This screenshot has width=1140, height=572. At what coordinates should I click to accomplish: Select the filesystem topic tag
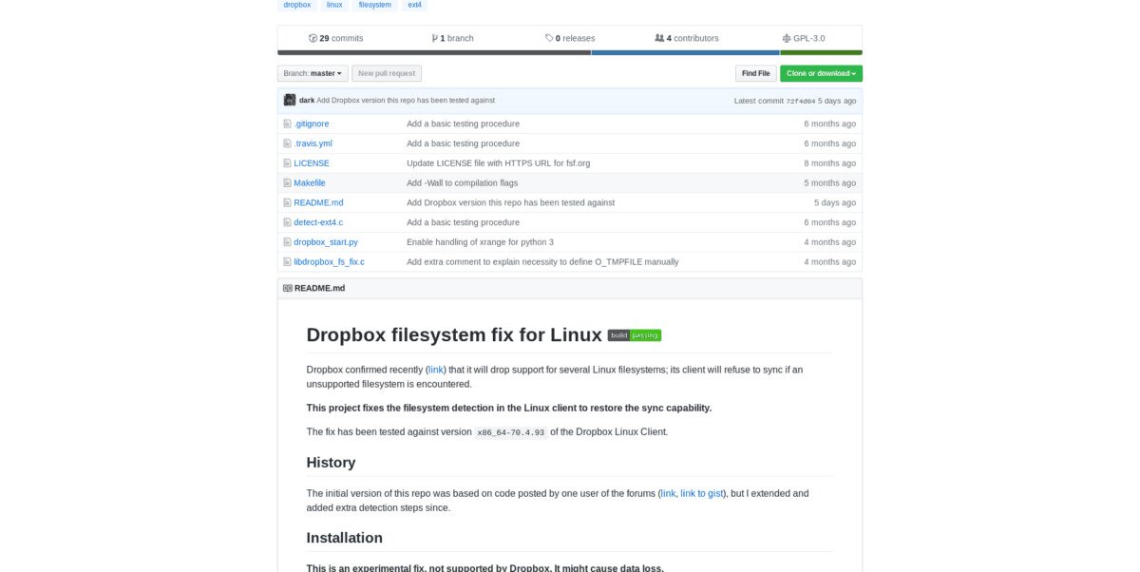tap(373, 5)
